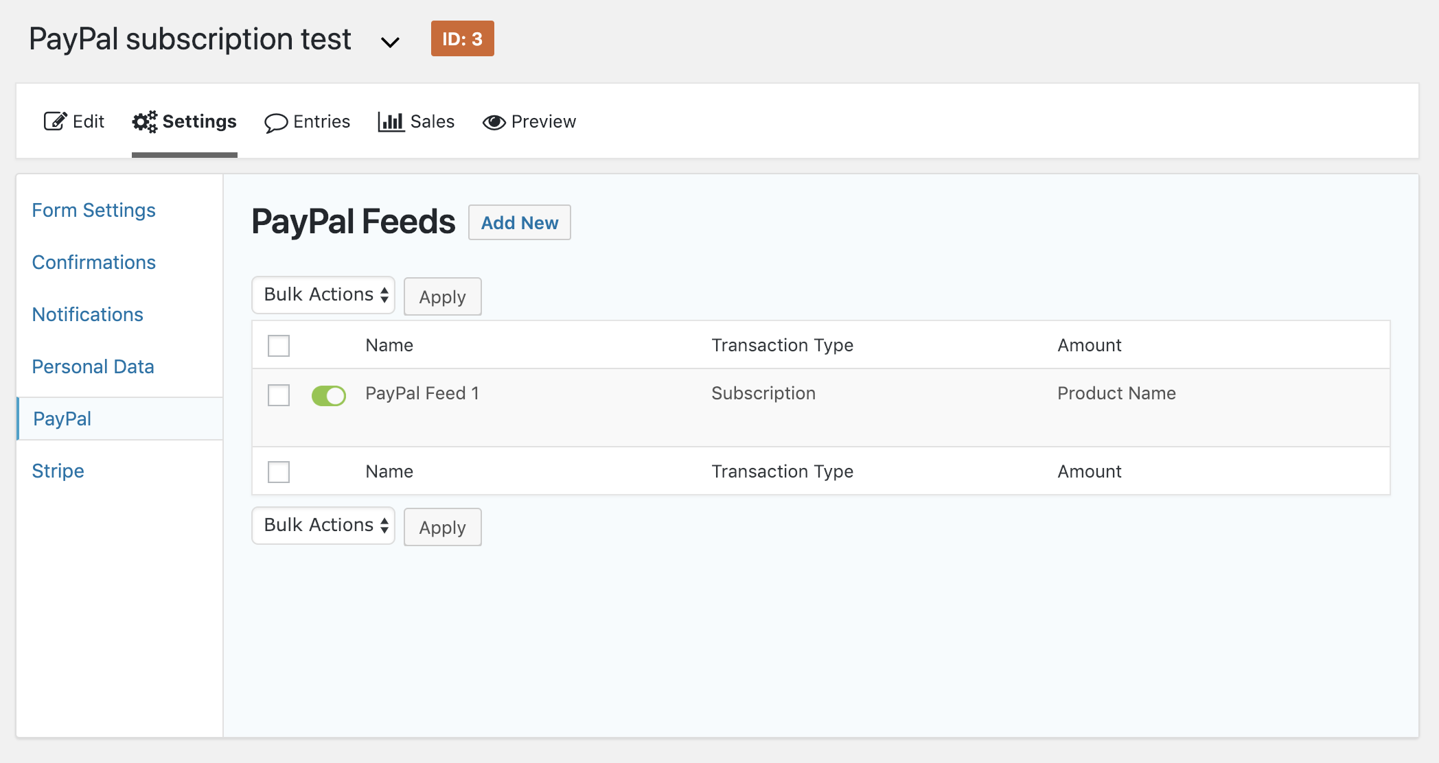1439x763 pixels.
Task: Switch to the Edit tab
Action: pyautogui.click(x=74, y=121)
